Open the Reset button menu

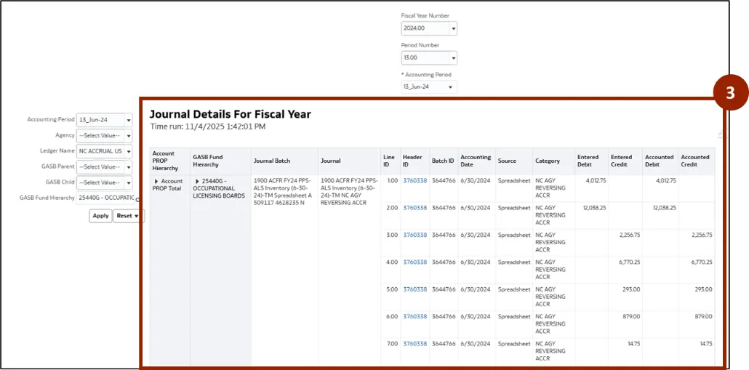pos(128,216)
